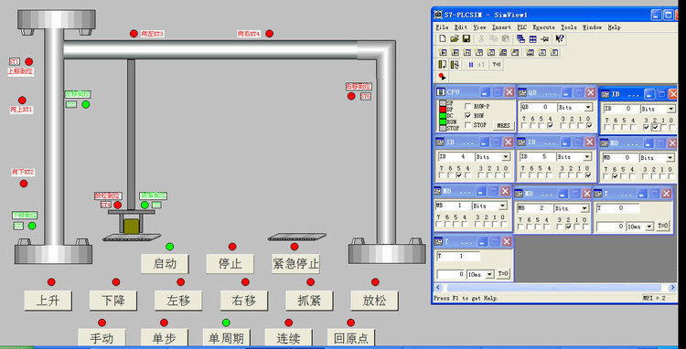Insert a Bit Memory subwindow icon
Image resolution: width=686 pixels, height=349 pixels.
466,52
